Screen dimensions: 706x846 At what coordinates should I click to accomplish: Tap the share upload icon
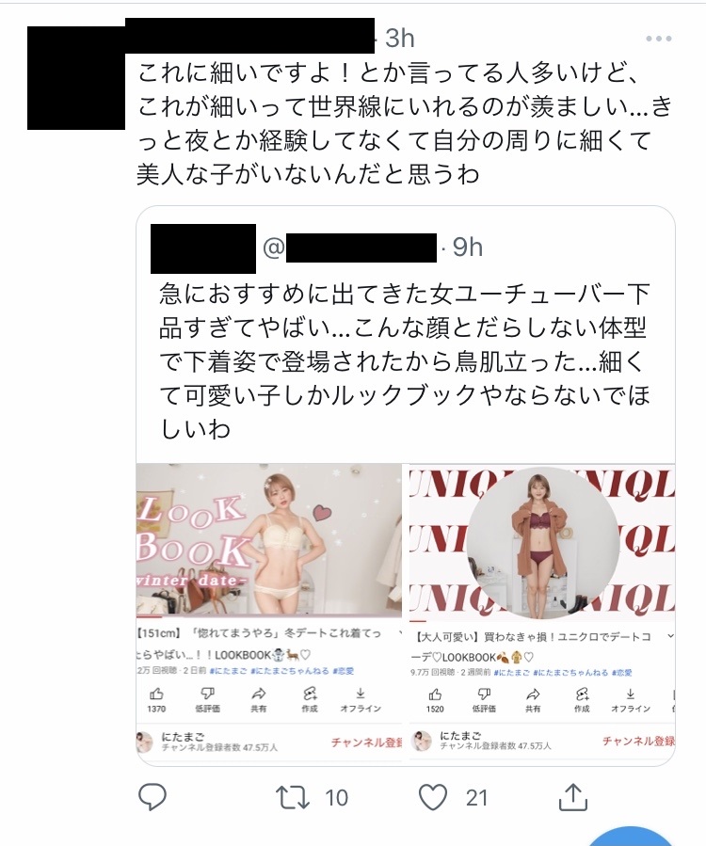coord(572,796)
